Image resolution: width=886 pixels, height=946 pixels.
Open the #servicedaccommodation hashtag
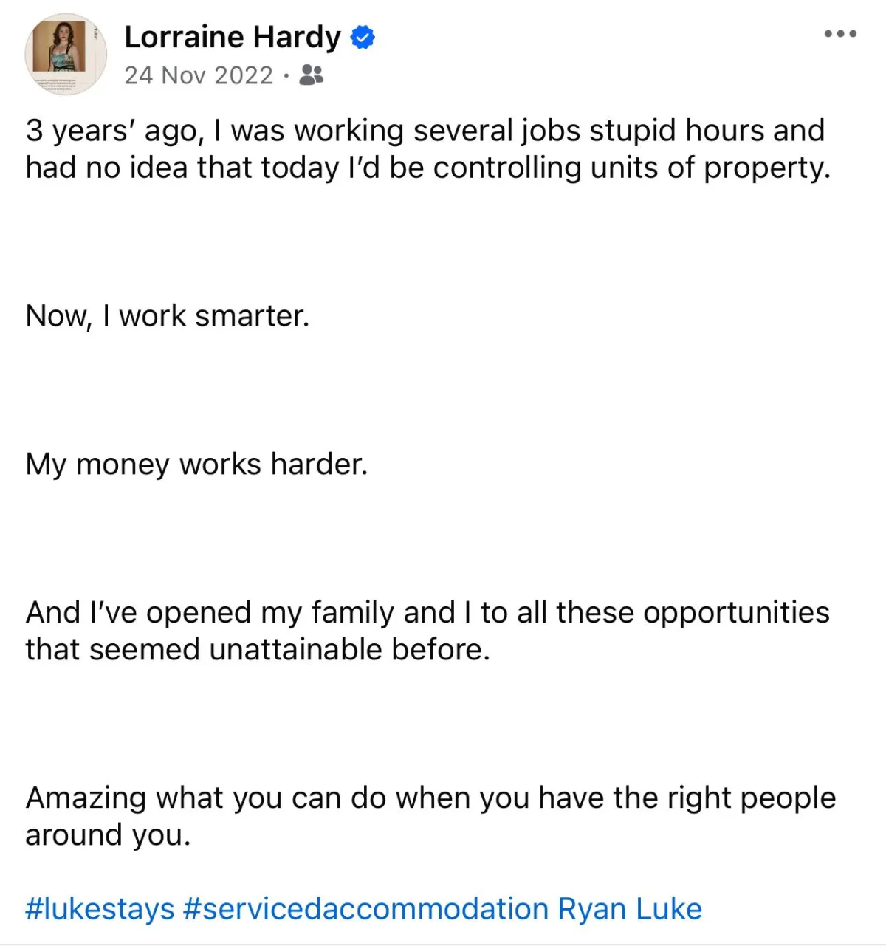click(x=365, y=909)
